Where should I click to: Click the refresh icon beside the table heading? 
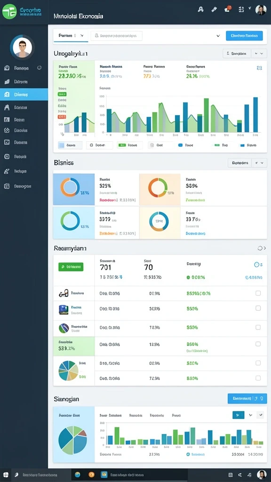[260, 248]
